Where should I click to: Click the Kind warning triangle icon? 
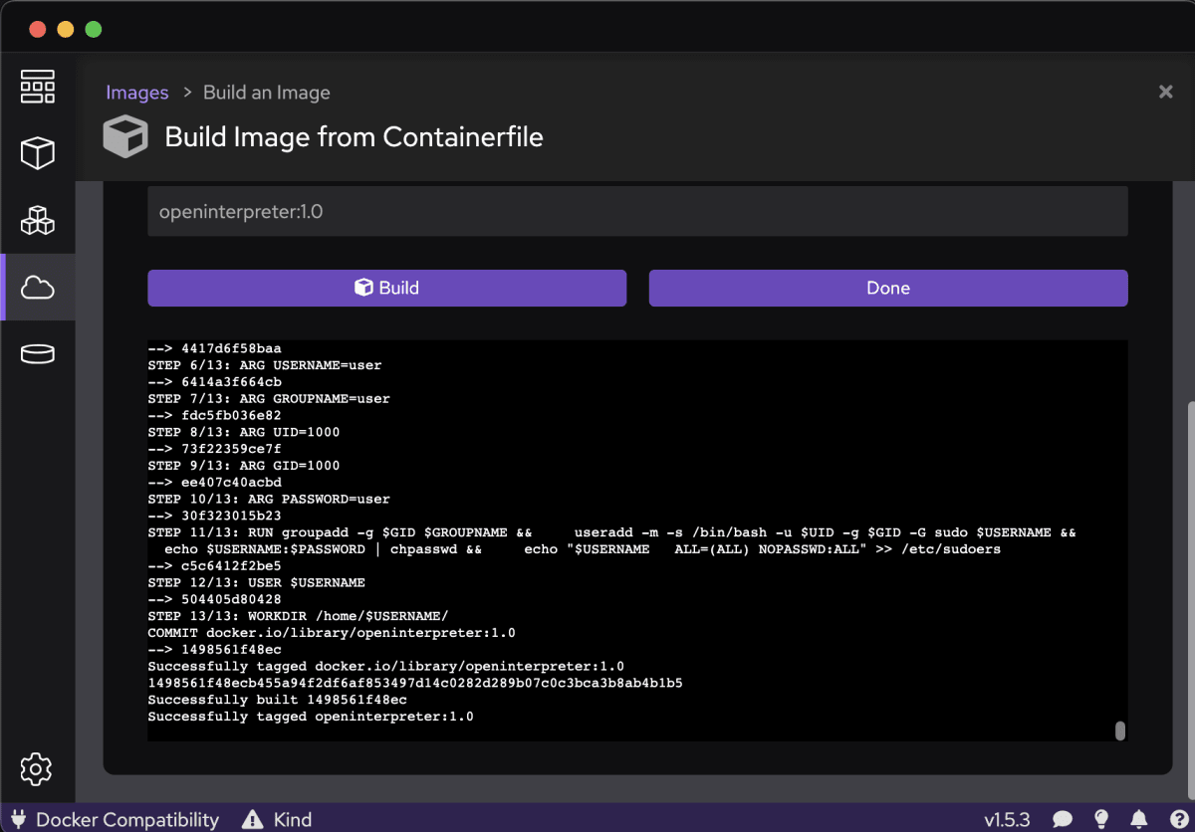coord(253,820)
